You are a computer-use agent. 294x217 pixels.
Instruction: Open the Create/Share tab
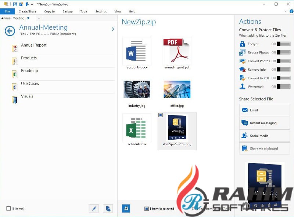pos(27,11)
